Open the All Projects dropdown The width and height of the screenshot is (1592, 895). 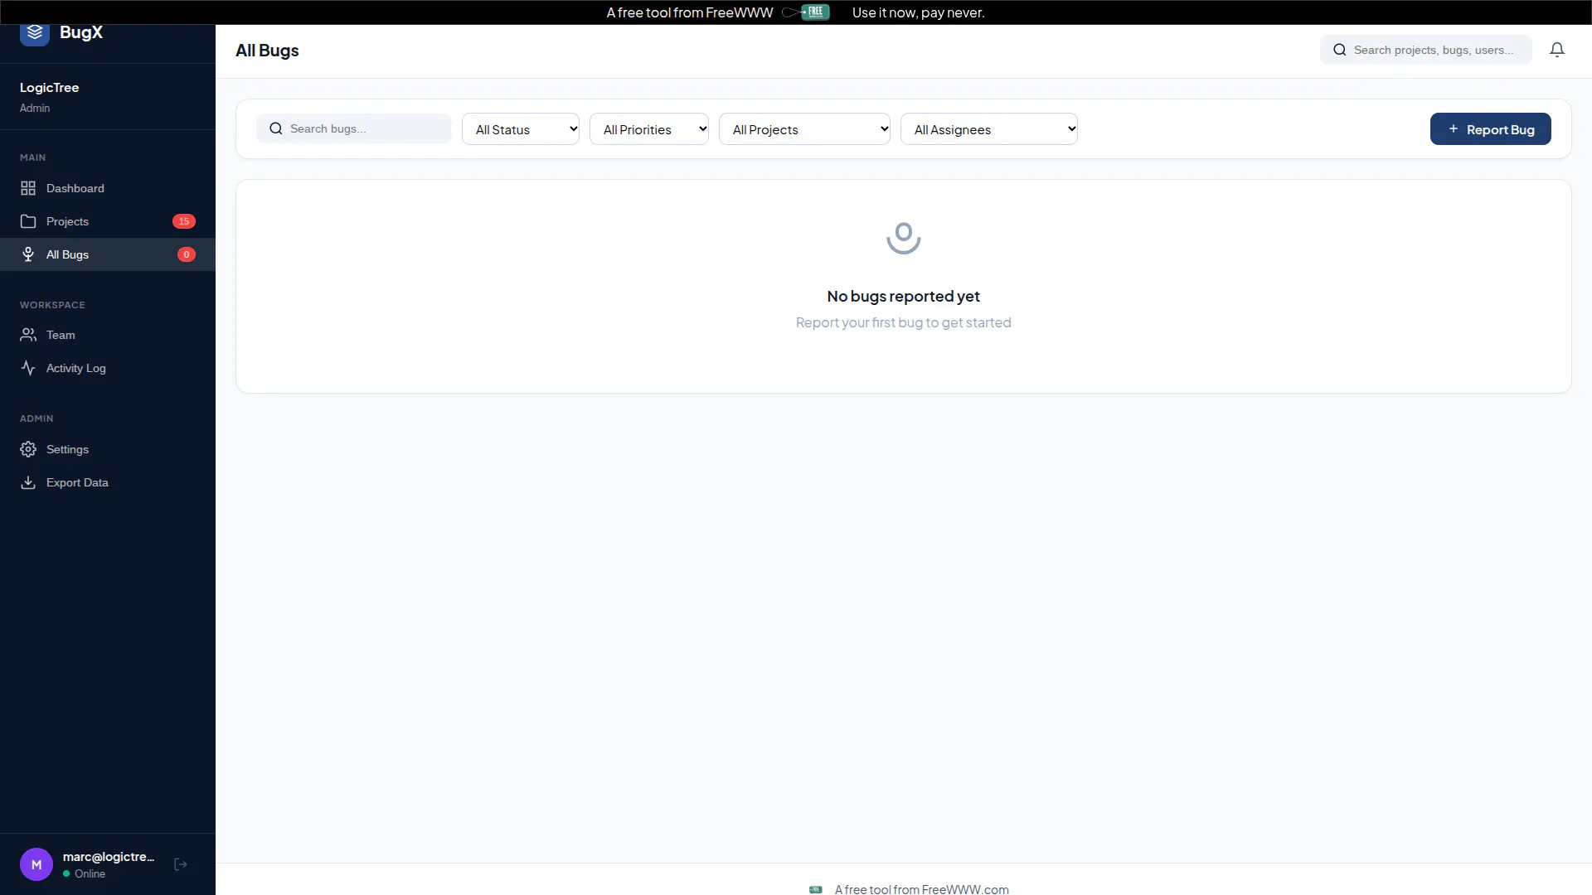(x=804, y=128)
